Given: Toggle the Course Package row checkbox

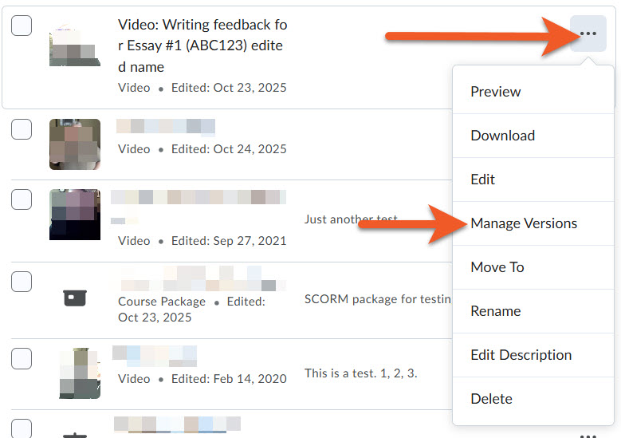Looking at the screenshot, I should click(x=22, y=281).
